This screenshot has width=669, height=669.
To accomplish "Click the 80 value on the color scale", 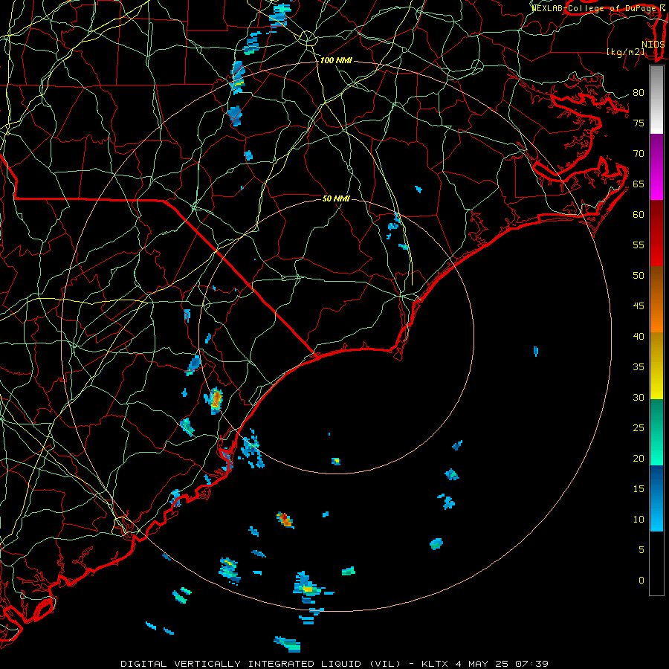I will (x=639, y=93).
